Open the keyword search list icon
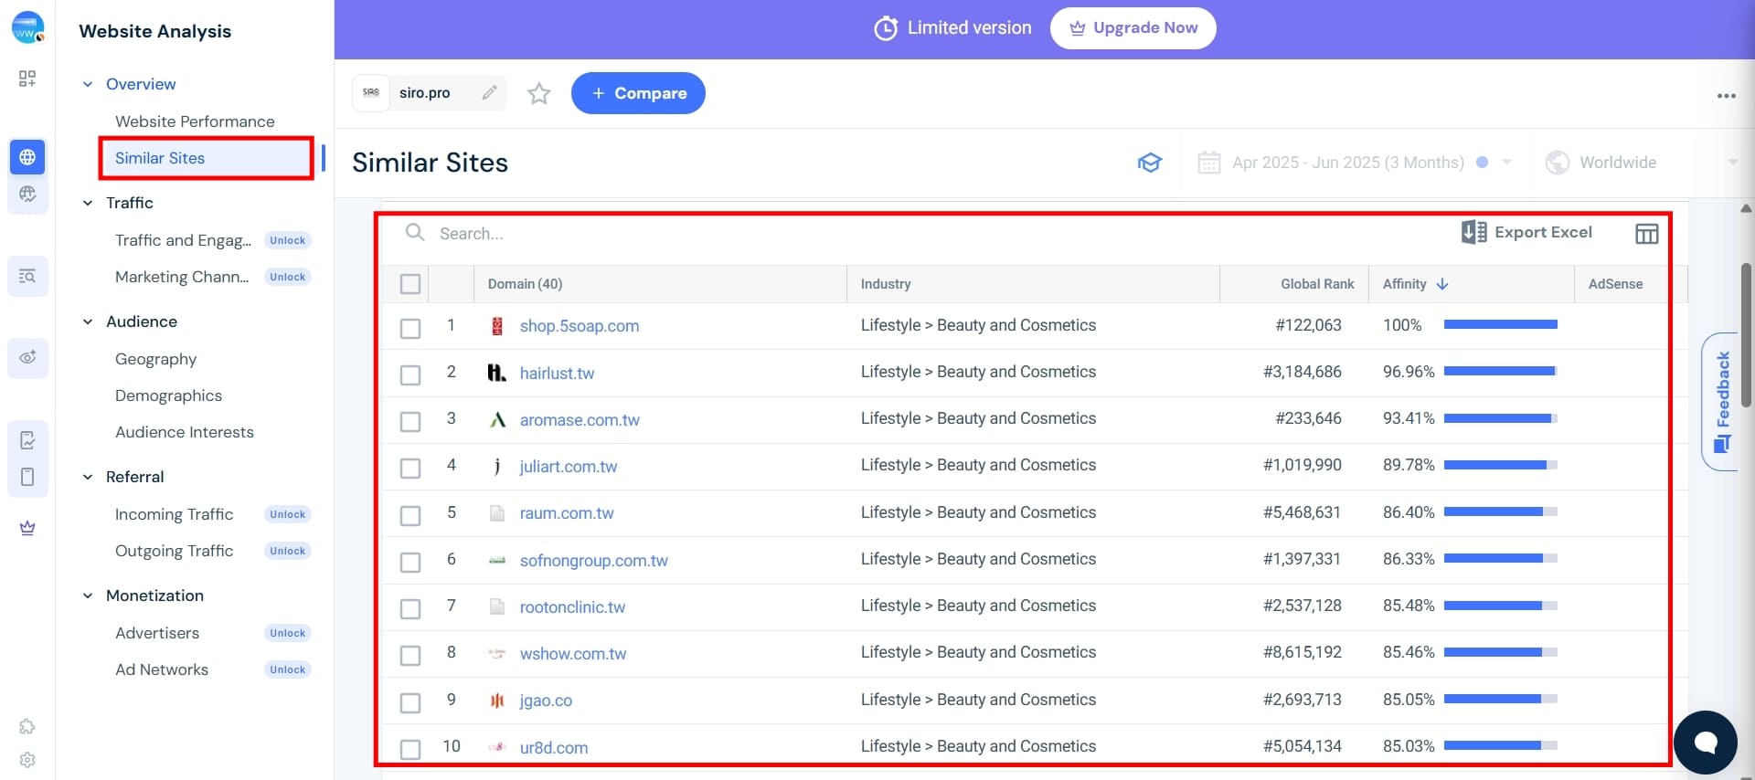 27,276
